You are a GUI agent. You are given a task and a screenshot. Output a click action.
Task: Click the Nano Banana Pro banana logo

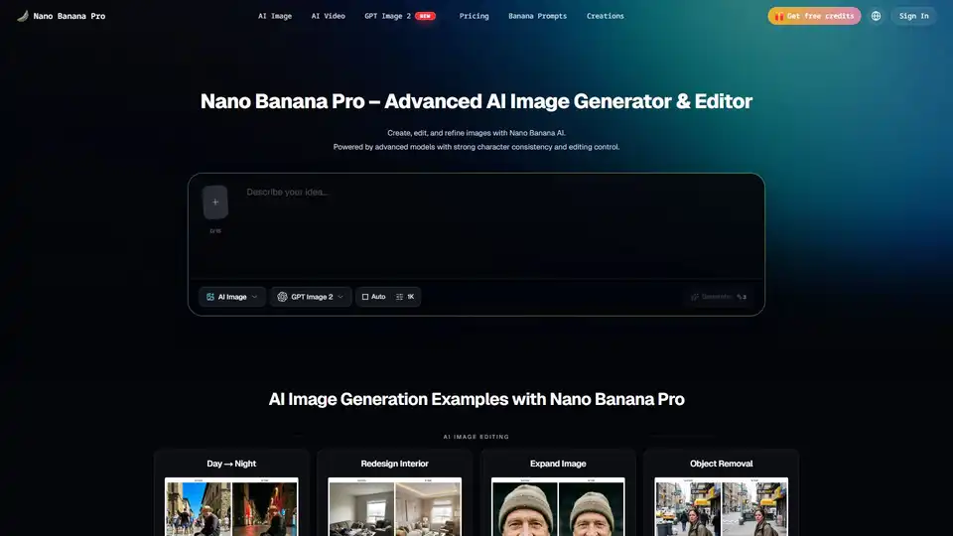coord(23,16)
